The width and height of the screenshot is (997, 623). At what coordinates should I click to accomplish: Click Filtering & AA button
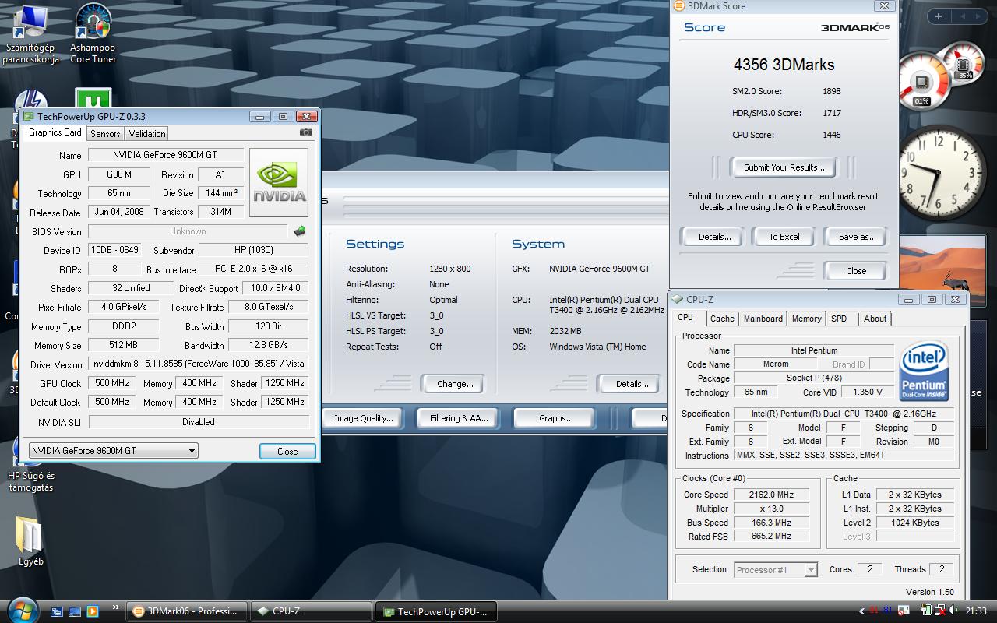459,418
